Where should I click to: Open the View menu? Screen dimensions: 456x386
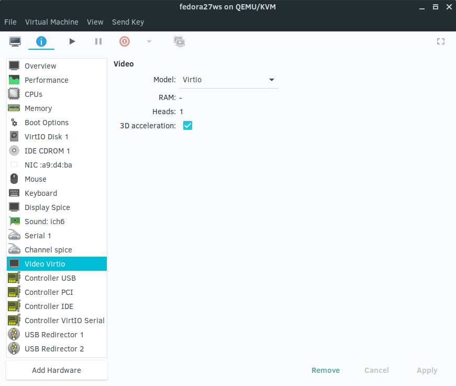(x=95, y=22)
